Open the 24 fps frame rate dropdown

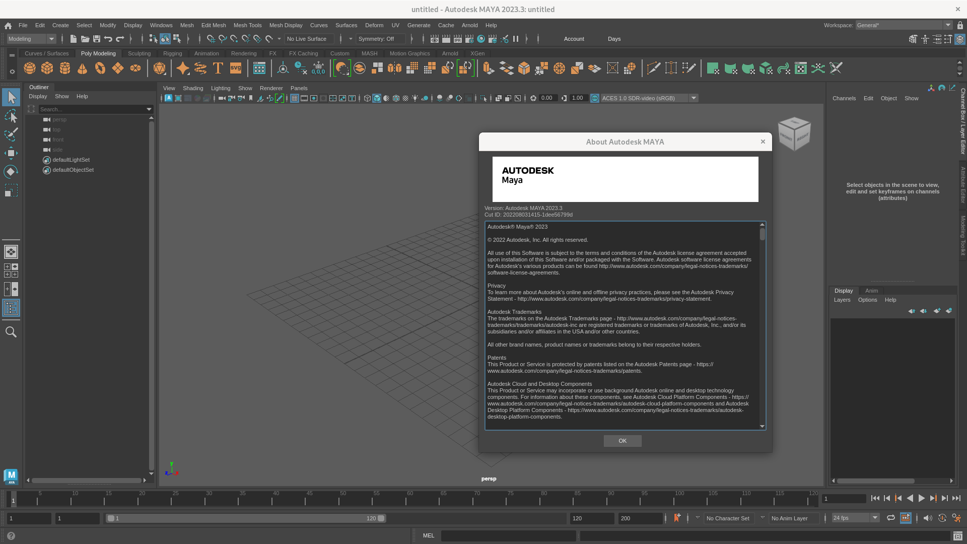[855, 518]
